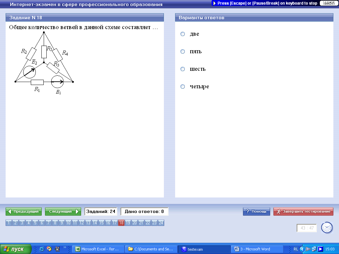Viewport: 339px width, 254px height.
Task: Expand the quick launch overflow chevron
Action: point(65,247)
